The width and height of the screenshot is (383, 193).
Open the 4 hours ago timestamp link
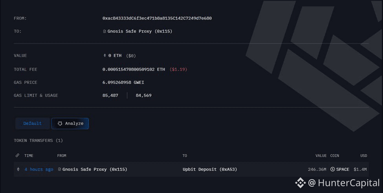tap(39, 169)
